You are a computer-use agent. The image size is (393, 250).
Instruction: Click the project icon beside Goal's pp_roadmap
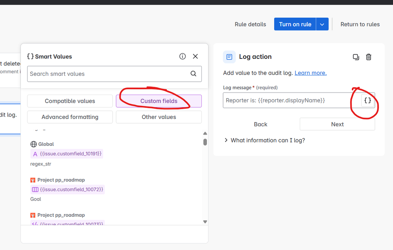(x=33, y=180)
